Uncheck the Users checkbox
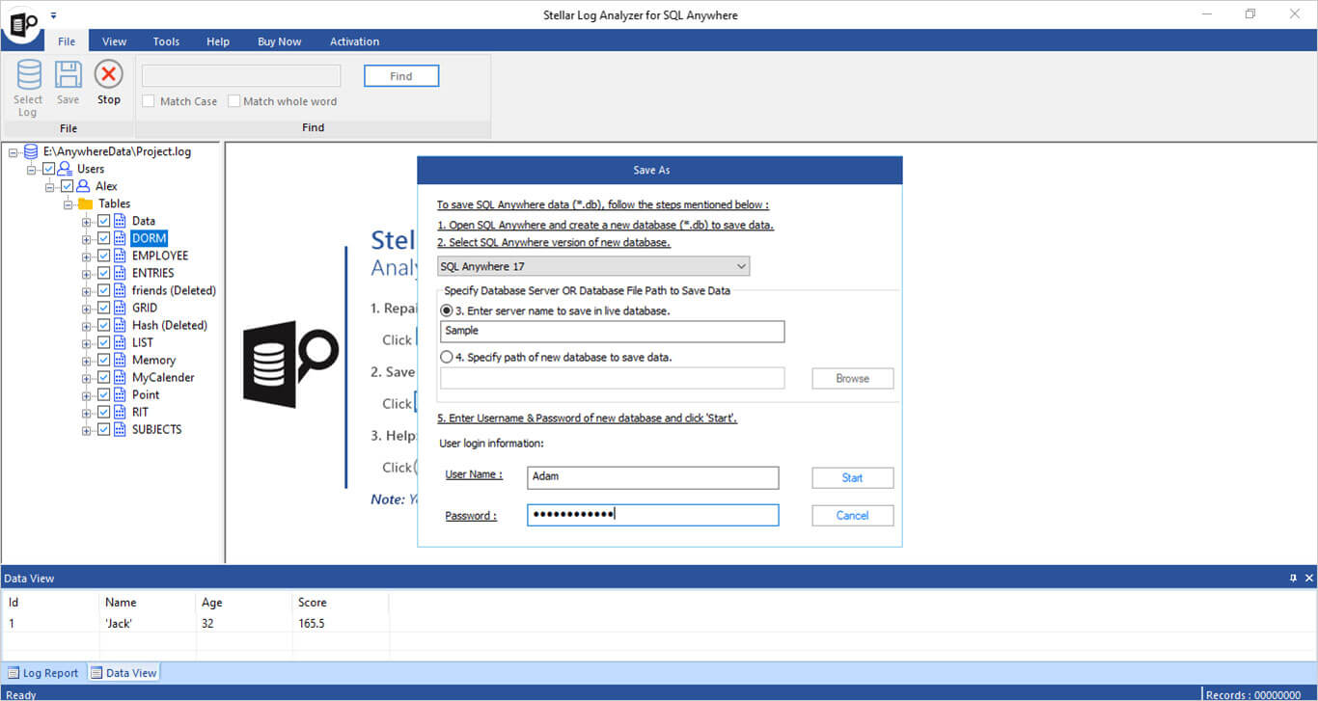The image size is (1318, 701). 49,169
